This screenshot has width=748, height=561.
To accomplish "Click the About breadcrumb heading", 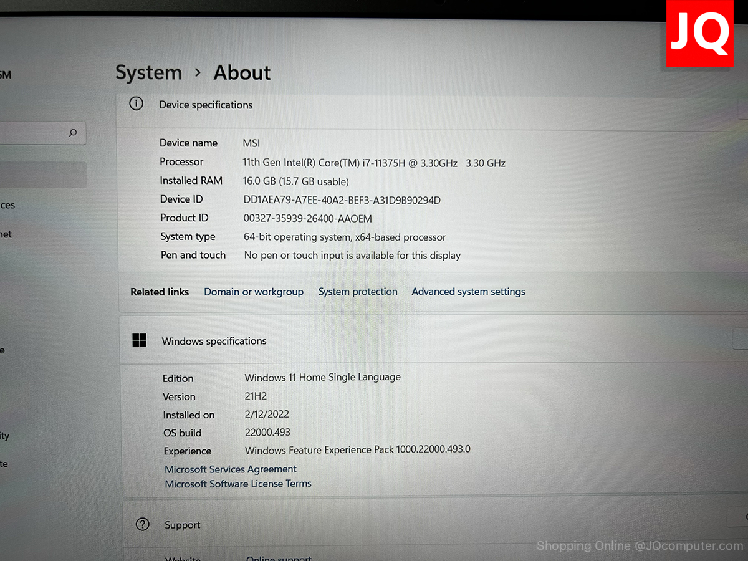I will pos(242,73).
